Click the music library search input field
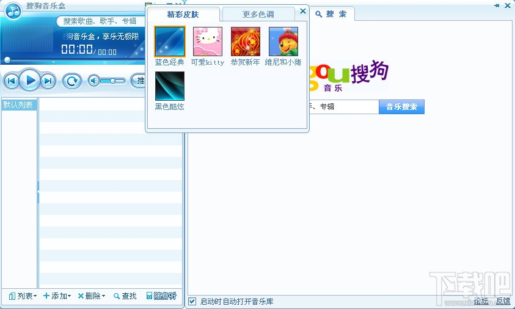This screenshot has width=515, height=309. pyautogui.click(x=343, y=107)
